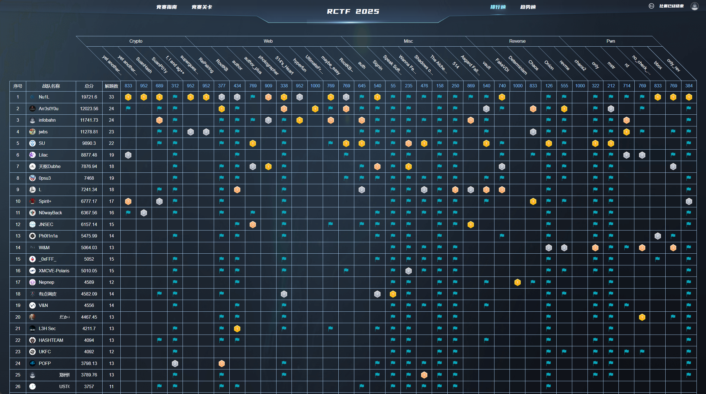
Task: Open the user profile avatar
Action: pyautogui.click(x=694, y=6)
